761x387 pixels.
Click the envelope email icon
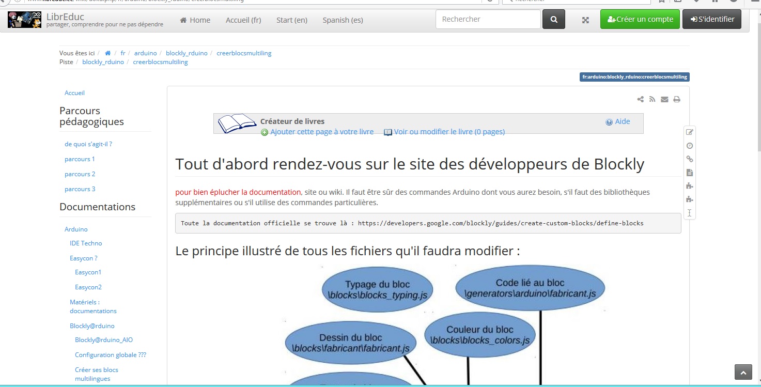click(664, 99)
